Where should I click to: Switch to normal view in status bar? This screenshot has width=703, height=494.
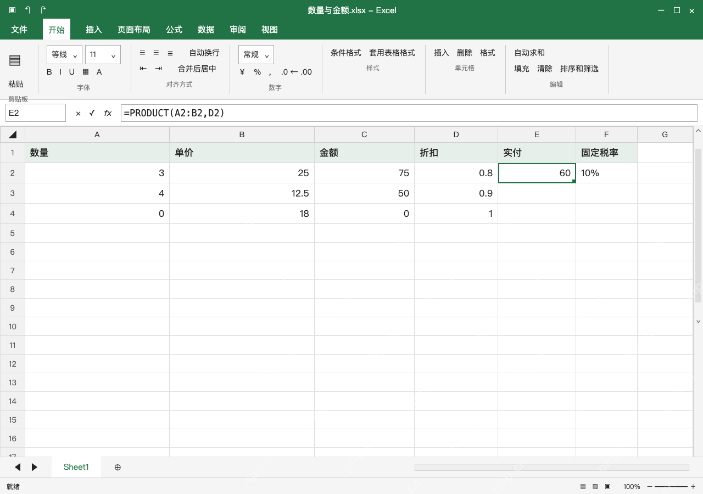tap(583, 486)
